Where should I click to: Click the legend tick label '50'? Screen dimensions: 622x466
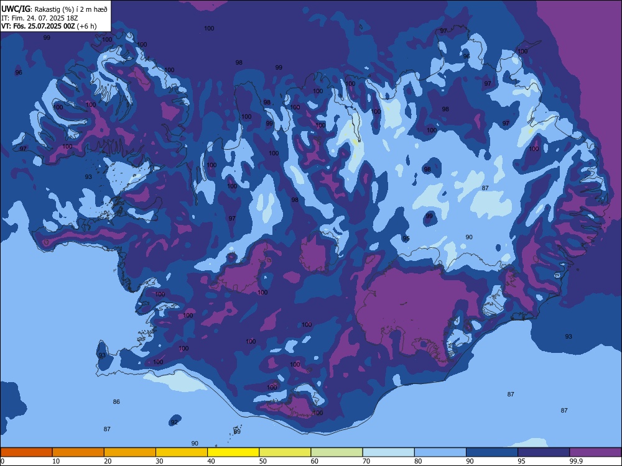tap(263, 461)
